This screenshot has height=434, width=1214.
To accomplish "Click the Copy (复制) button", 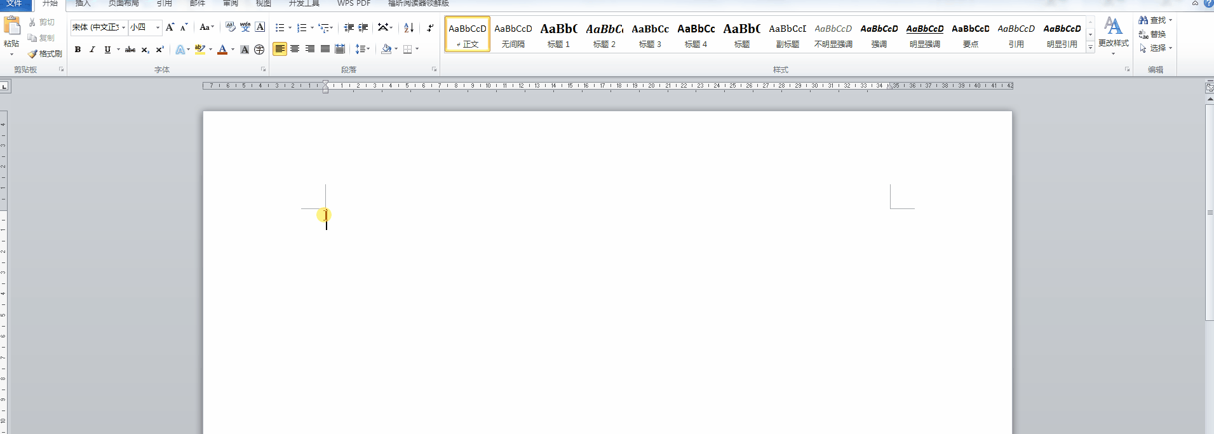I will point(42,38).
